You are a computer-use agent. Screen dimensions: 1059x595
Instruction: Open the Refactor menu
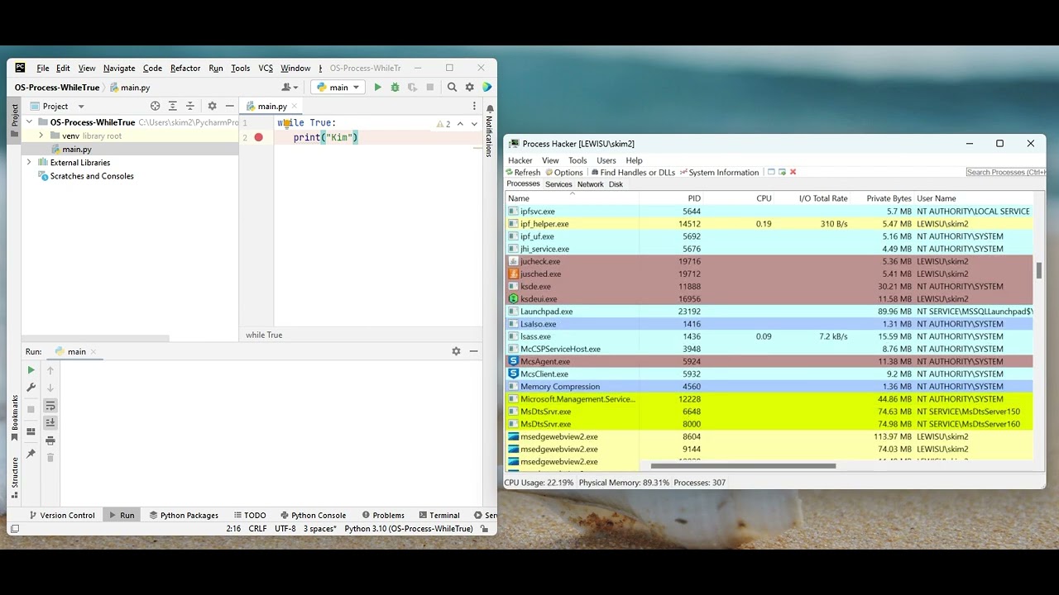click(x=185, y=68)
